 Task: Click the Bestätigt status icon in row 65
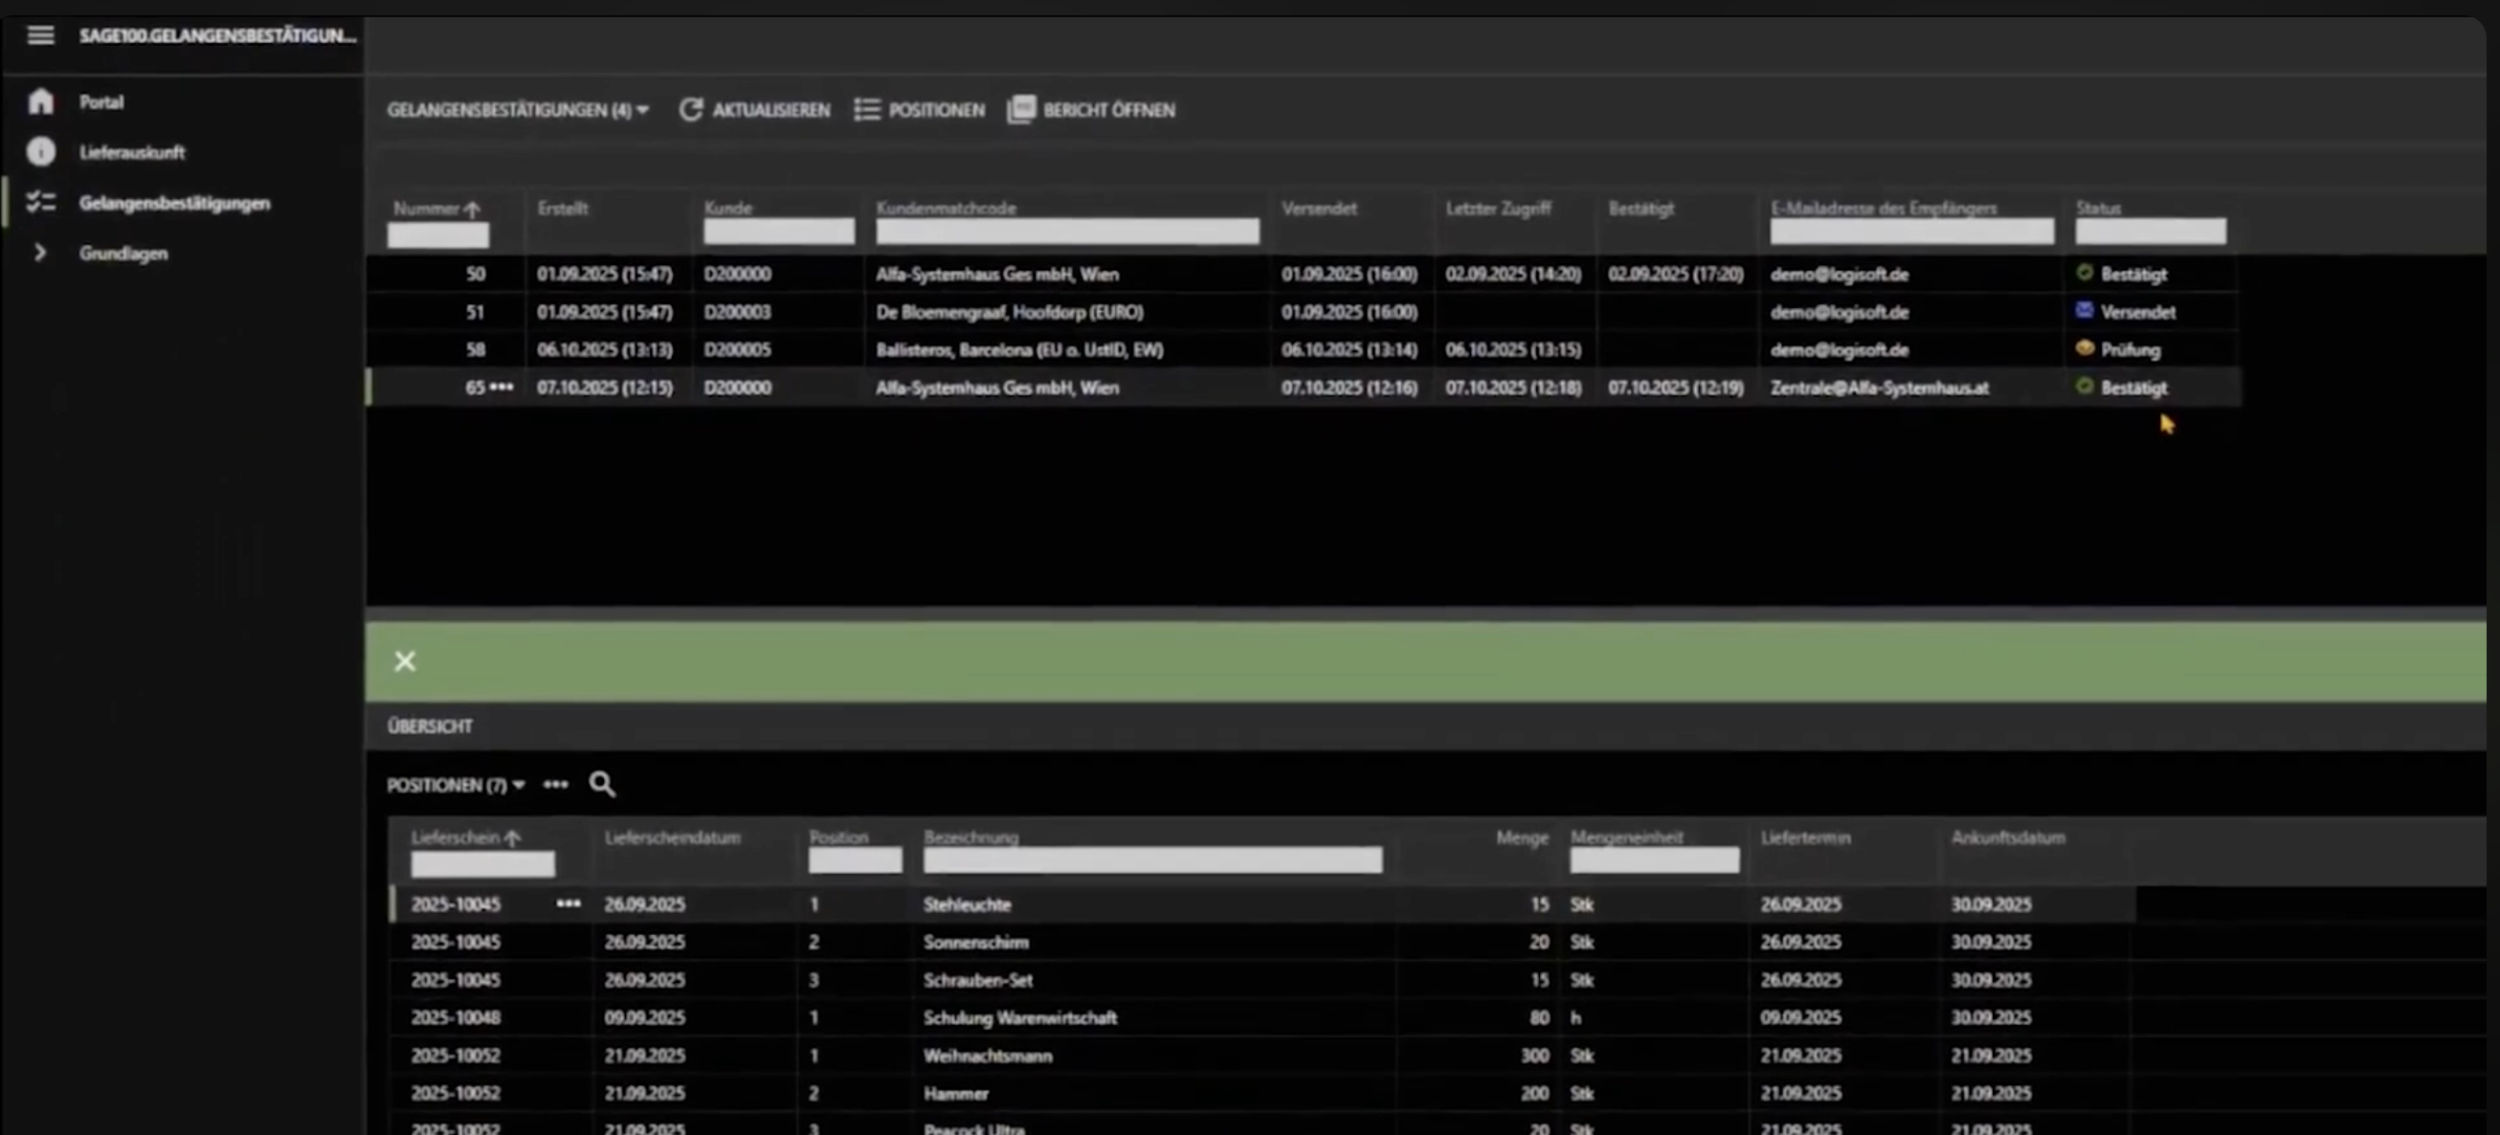tap(2084, 386)
